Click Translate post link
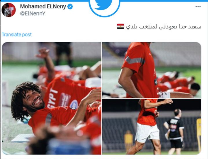Screen dimensions: 208x159 [x=17, y=34]
